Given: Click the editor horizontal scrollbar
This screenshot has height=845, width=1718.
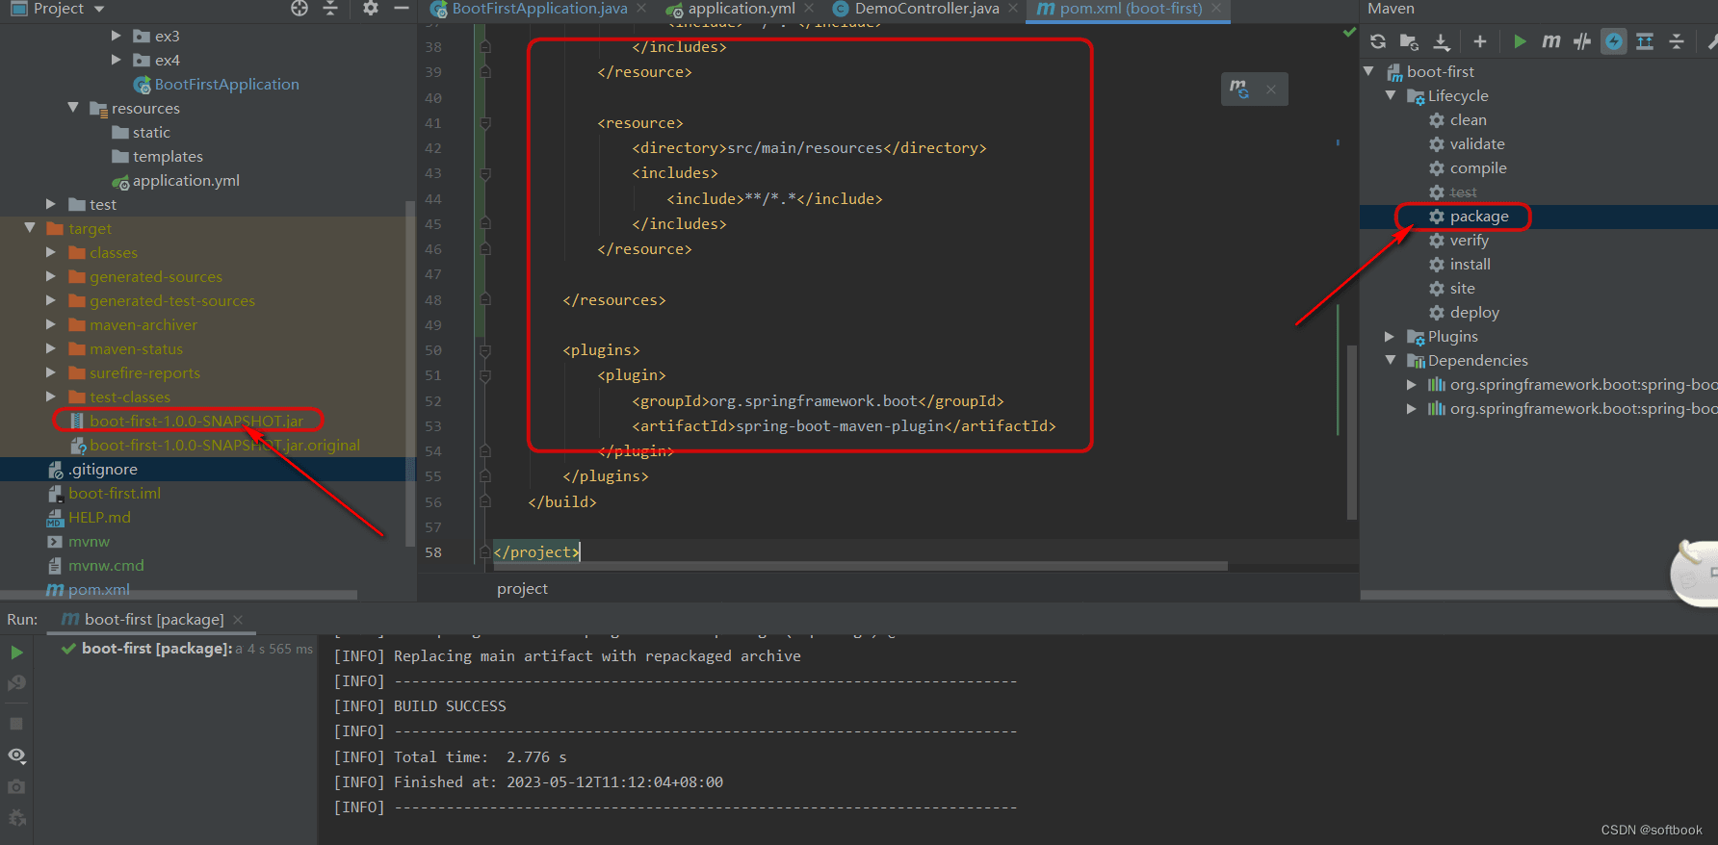Looking at the screenshot, I should pos(859,566).
